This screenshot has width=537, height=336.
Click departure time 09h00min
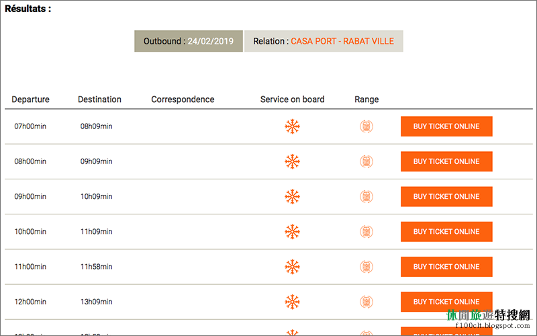(30, 196)
